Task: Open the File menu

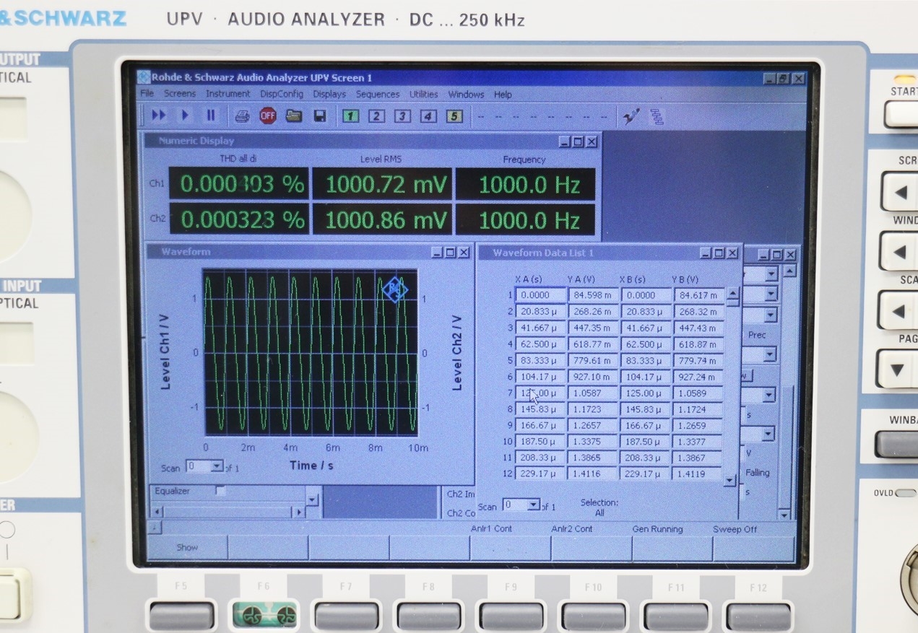Action: coord(147,94)
